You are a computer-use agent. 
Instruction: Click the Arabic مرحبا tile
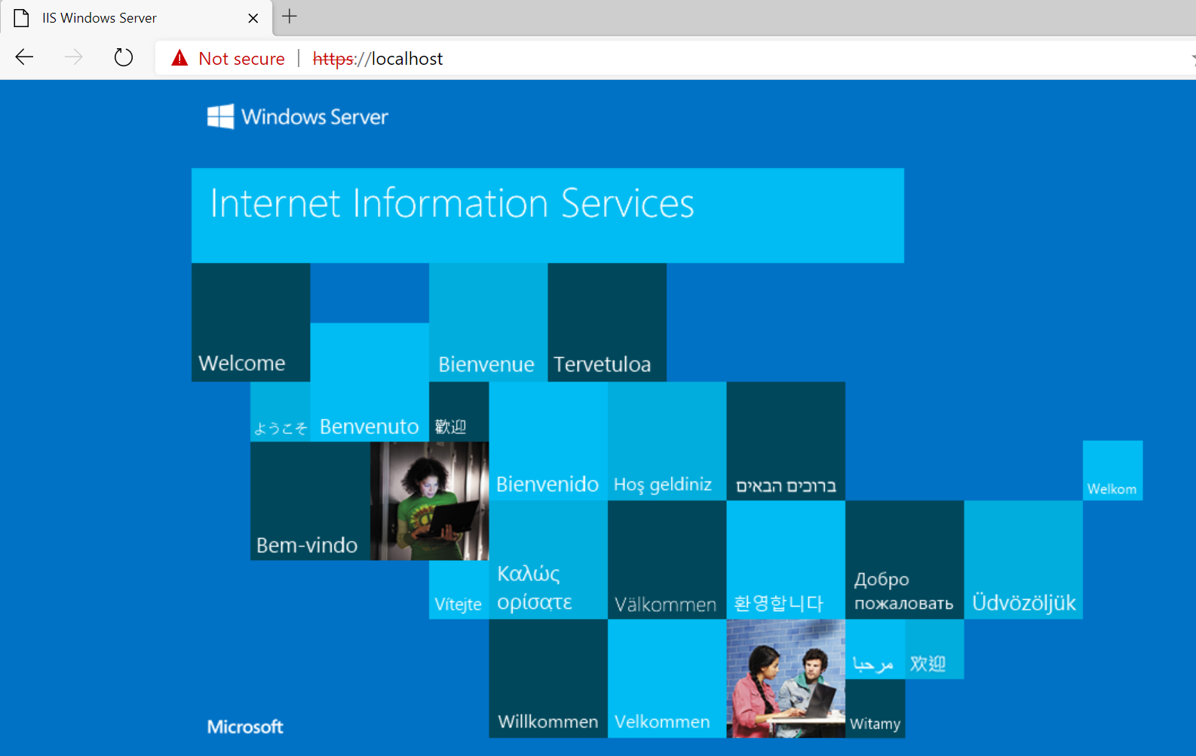pyautogui.click(x=875, y=649)
